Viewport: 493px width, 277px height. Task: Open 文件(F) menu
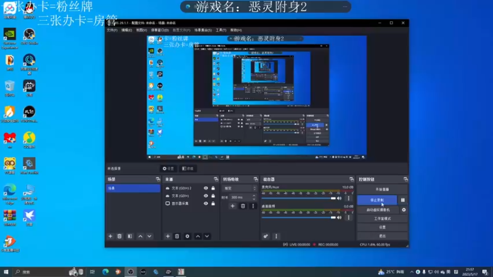pyautogui.click(x=112, y=30)
